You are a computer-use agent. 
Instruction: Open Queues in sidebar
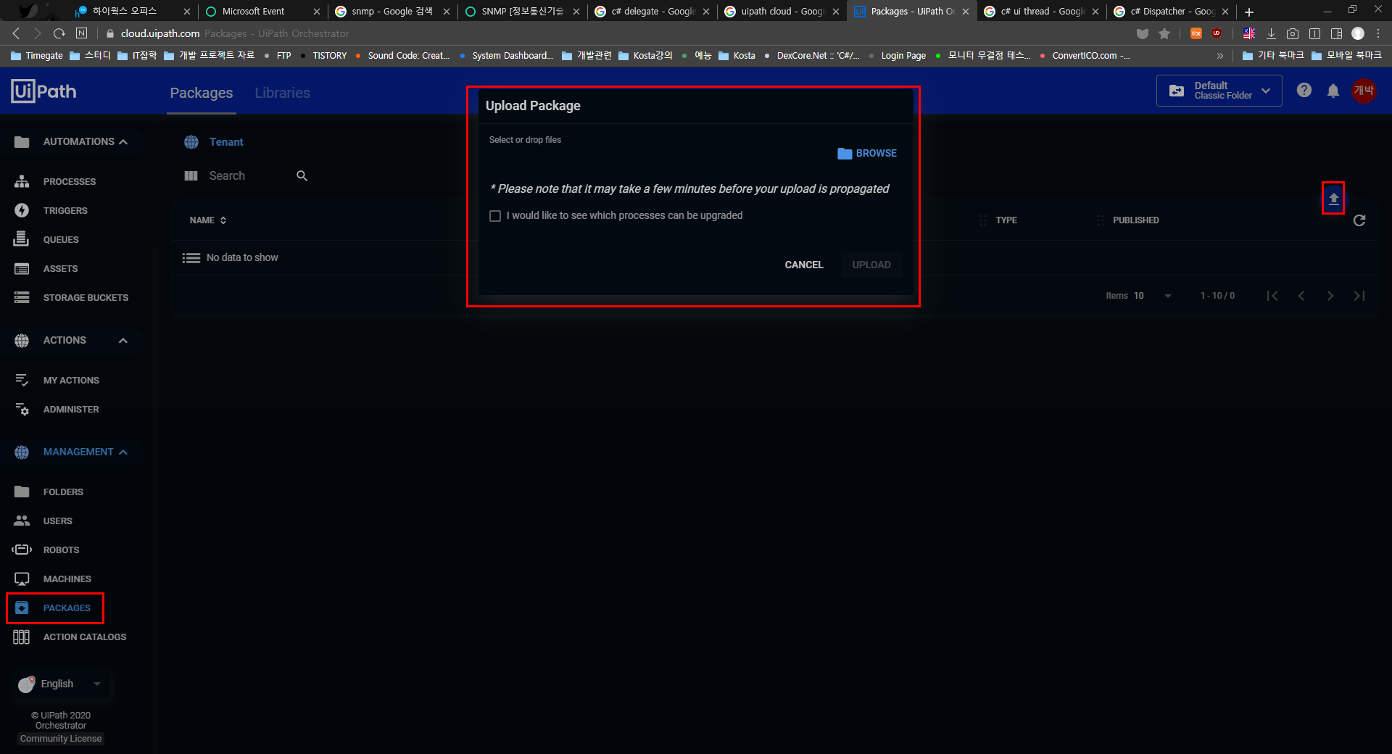[61, 239]
